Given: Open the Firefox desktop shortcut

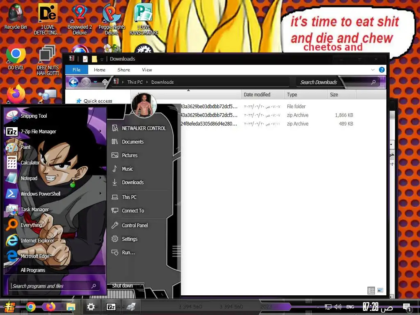Looking at the screenshot, I should (16, 94).
